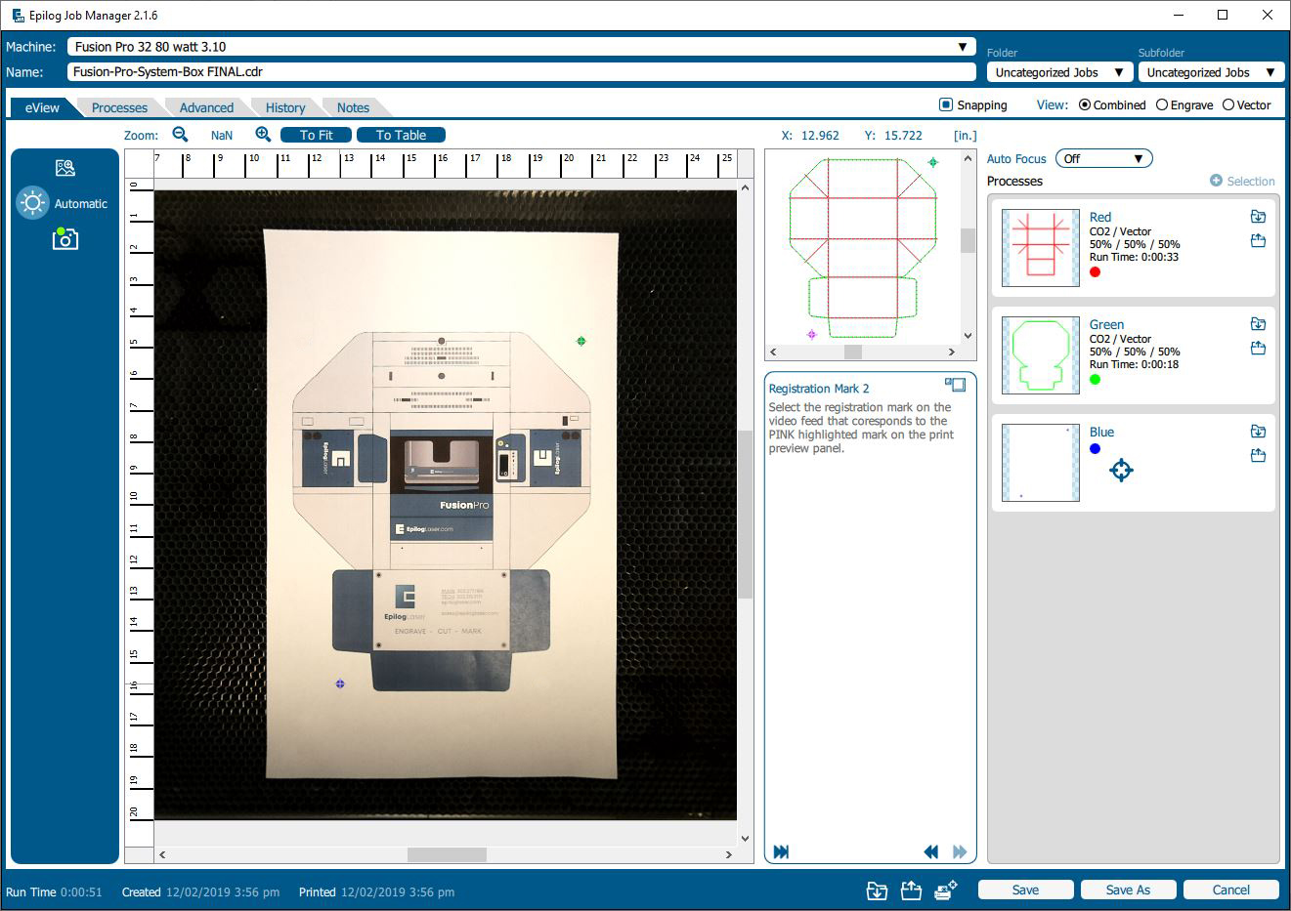Expand the Registration Mark 2 panel
1291x911 pixels.
coord(956,385)
